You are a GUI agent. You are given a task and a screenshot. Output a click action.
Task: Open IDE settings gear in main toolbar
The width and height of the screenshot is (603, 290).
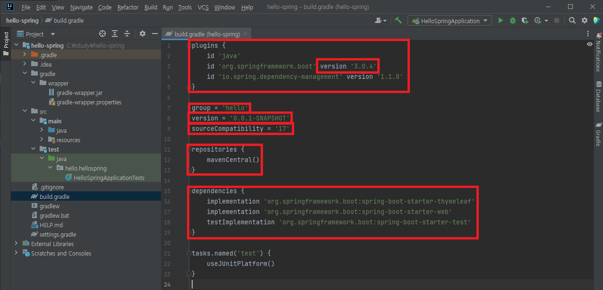pos(584,20)
